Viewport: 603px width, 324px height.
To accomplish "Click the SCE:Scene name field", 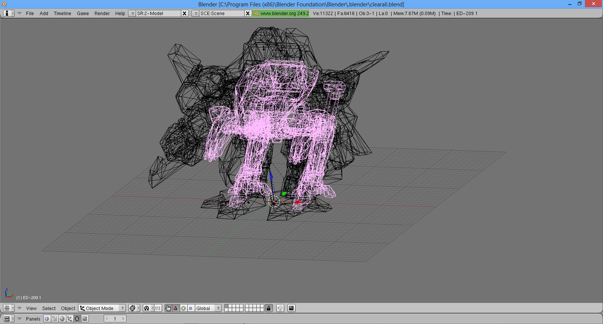I will pyautogui.click(x=221, y=13).
